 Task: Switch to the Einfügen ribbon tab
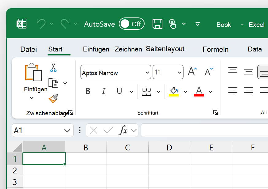pos(96,49)
